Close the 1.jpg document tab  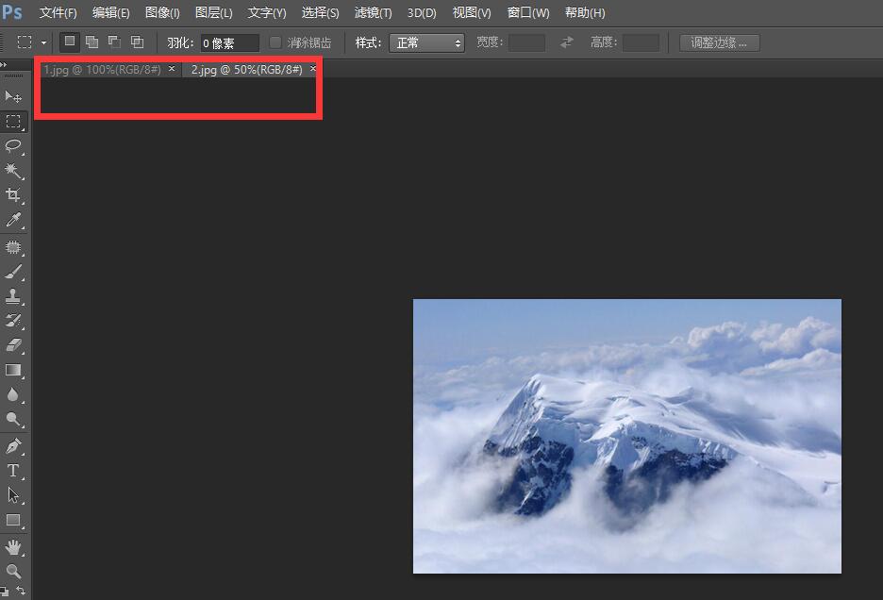tap(172, 68)
